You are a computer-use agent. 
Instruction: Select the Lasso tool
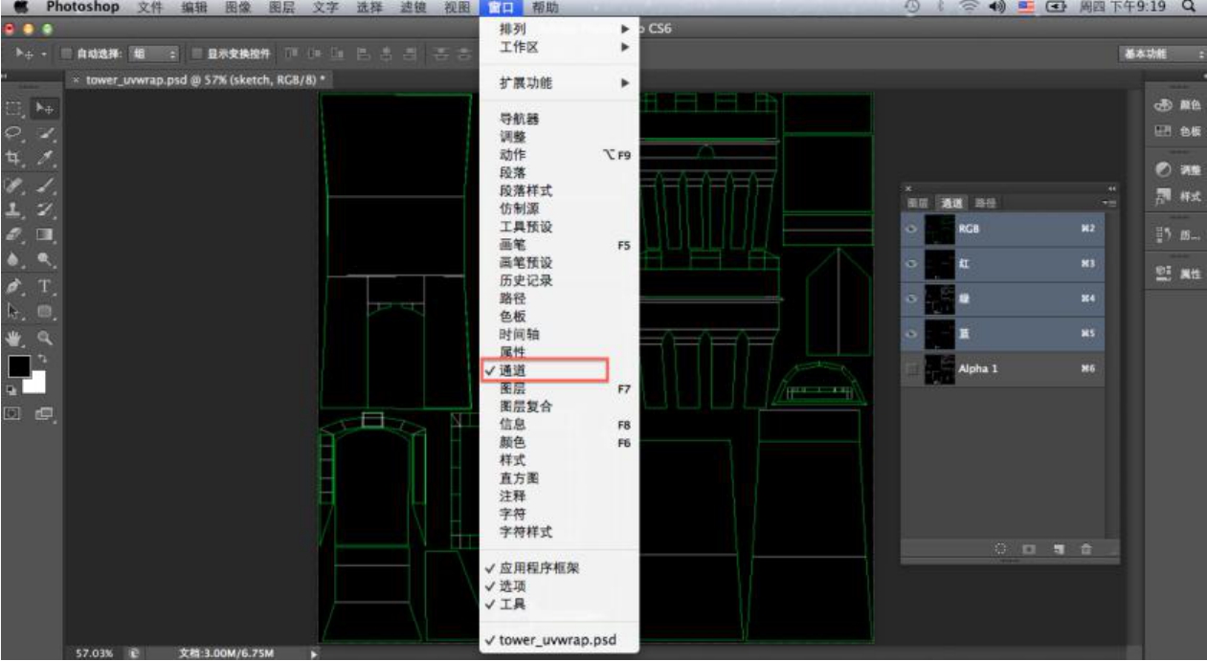[14, 133]
